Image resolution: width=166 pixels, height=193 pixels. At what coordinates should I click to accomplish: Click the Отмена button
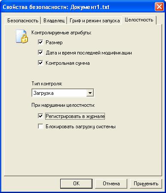[x=111, y=184]
